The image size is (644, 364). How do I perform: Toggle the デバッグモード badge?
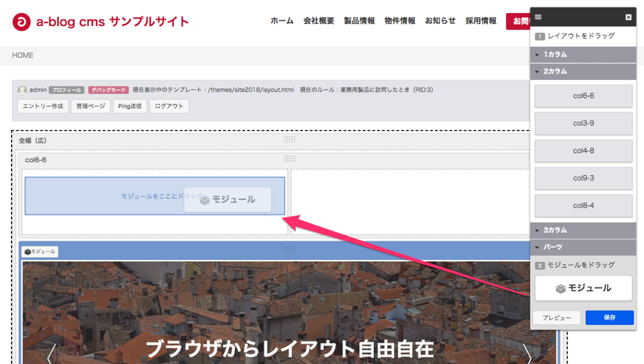[x=108, y=90]
